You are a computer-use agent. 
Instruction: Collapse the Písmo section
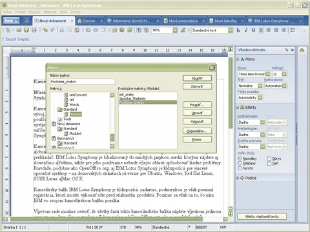tap(238, 59)
